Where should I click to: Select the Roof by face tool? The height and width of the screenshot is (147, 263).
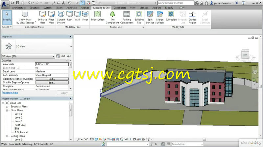pyautogui.click(x=70, y=16)
